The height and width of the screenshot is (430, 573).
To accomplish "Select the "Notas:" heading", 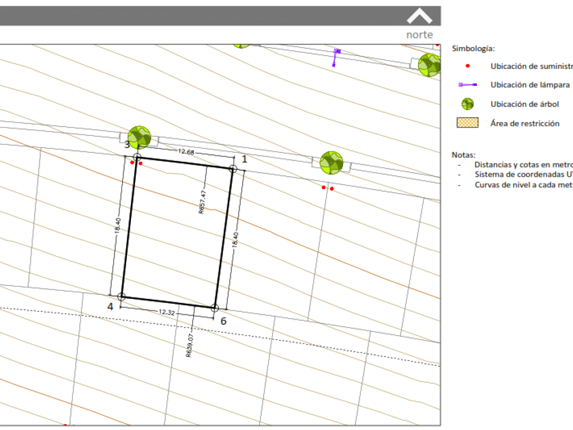I will (x=463, y=155).
